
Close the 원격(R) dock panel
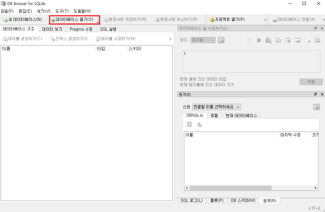coord(322,94)
